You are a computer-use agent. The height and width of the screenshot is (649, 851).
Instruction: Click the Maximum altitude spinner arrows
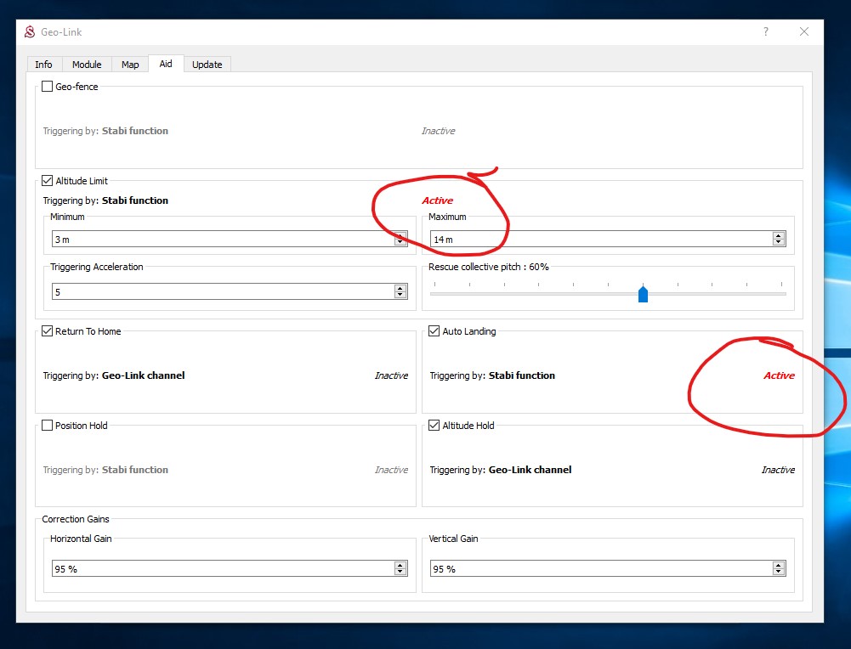(x=779, y=240)
